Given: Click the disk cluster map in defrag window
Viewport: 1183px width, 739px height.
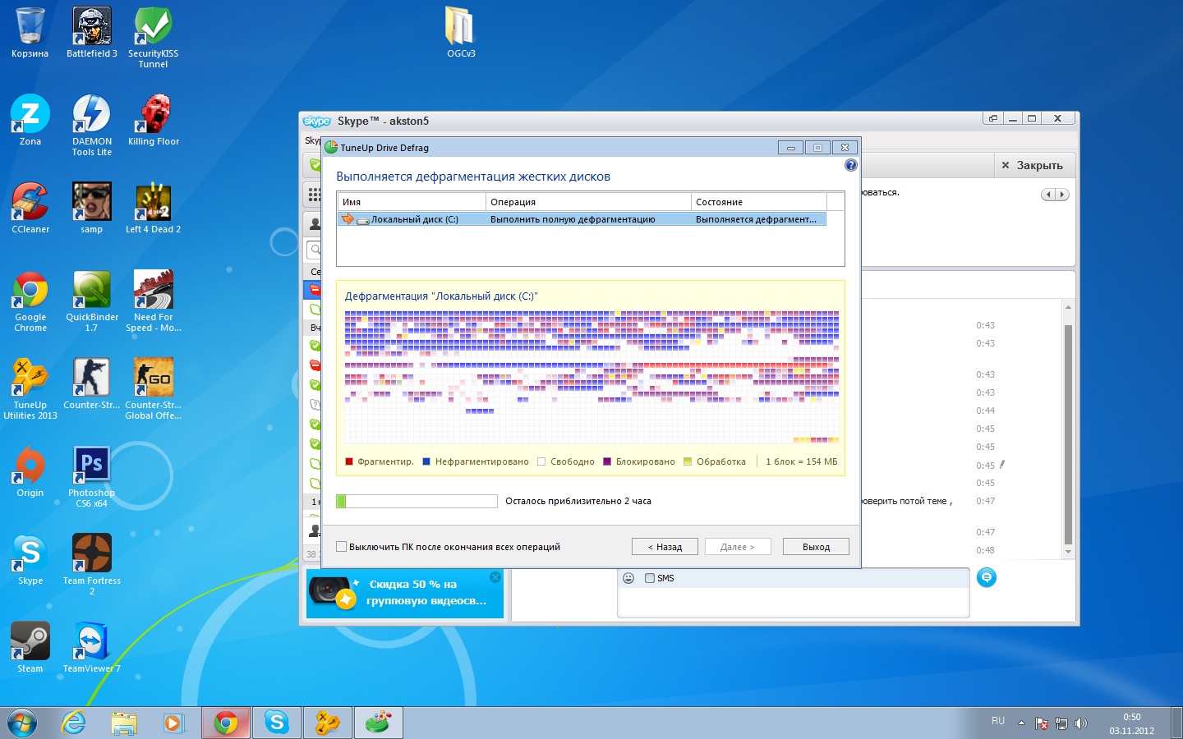Looking at the screenshot, I should coord(591,377).
